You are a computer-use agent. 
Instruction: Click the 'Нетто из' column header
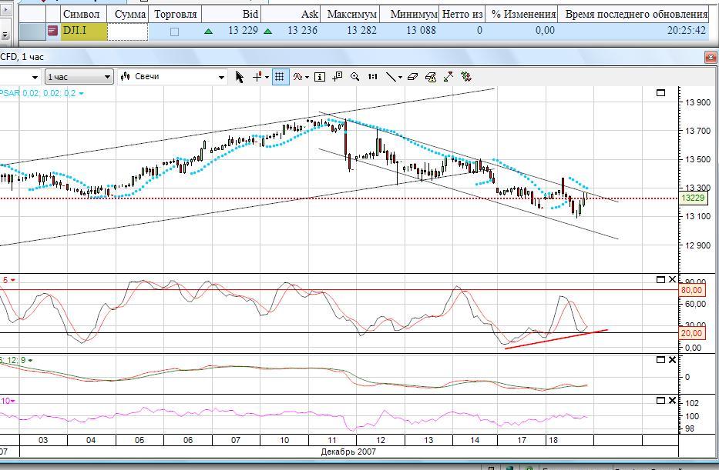(x=462, y=14)
